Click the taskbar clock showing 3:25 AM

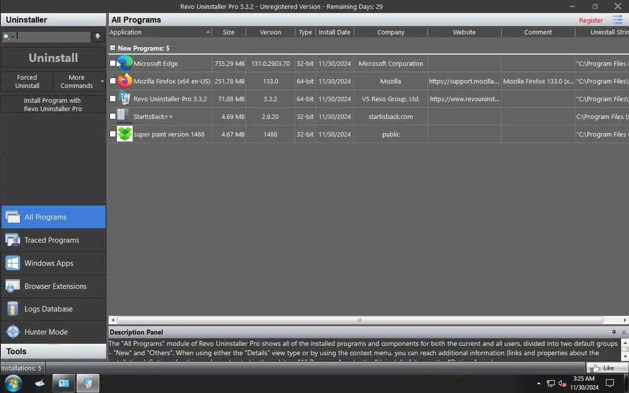584,383
